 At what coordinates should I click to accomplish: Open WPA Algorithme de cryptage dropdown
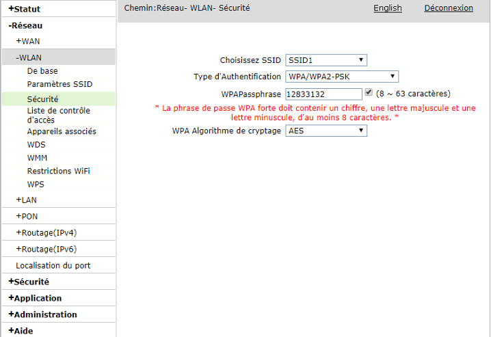point(326,131)
